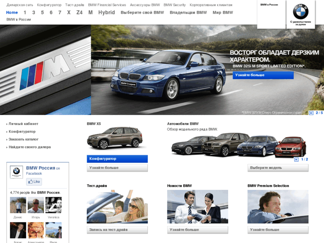Click Запись на тест-драйв button
Viewport: 324px width, 243px height.
click(x=117, y=230)
